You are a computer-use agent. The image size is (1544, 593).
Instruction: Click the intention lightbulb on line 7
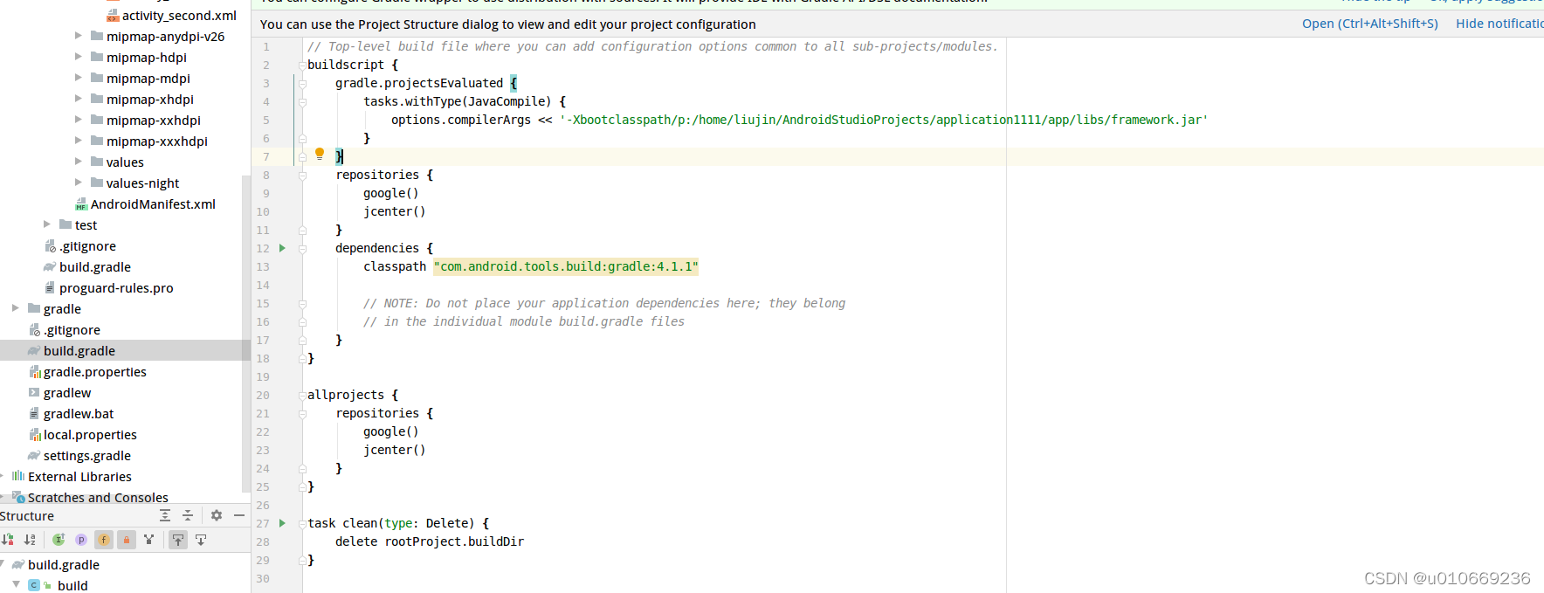point(320,154)
